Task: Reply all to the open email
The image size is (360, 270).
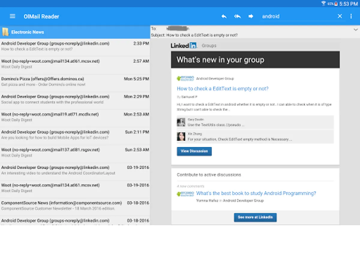Action: [x=237, y=16]
